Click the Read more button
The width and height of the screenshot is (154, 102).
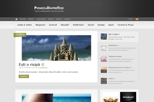coord(24,76)
